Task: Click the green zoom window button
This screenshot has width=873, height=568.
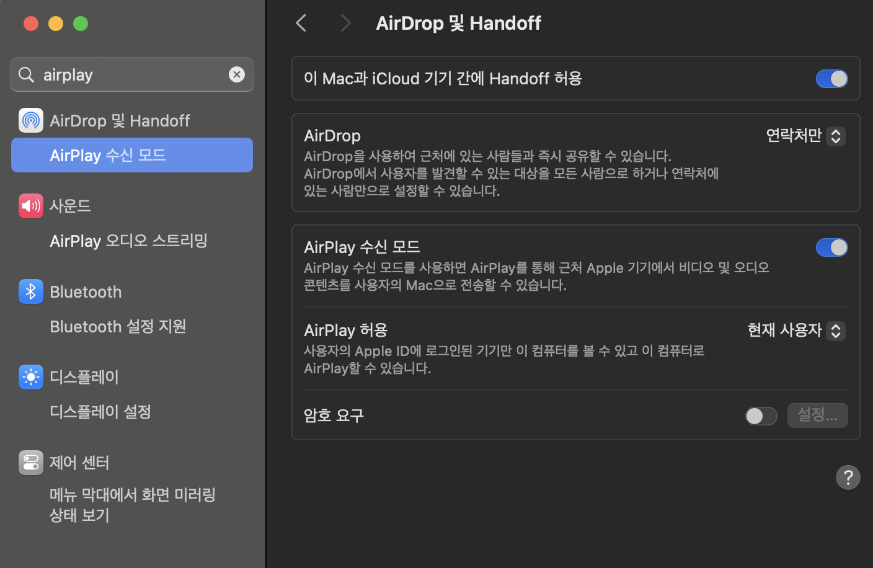Action: click(x=81, y=24)
